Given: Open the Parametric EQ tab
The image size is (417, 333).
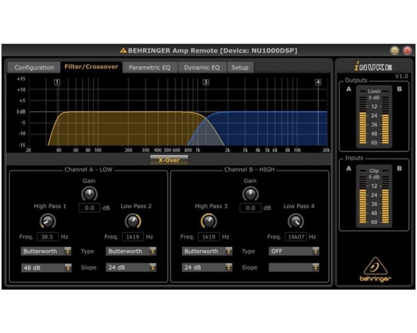Looking at the screenshot, I should (149, 67).
